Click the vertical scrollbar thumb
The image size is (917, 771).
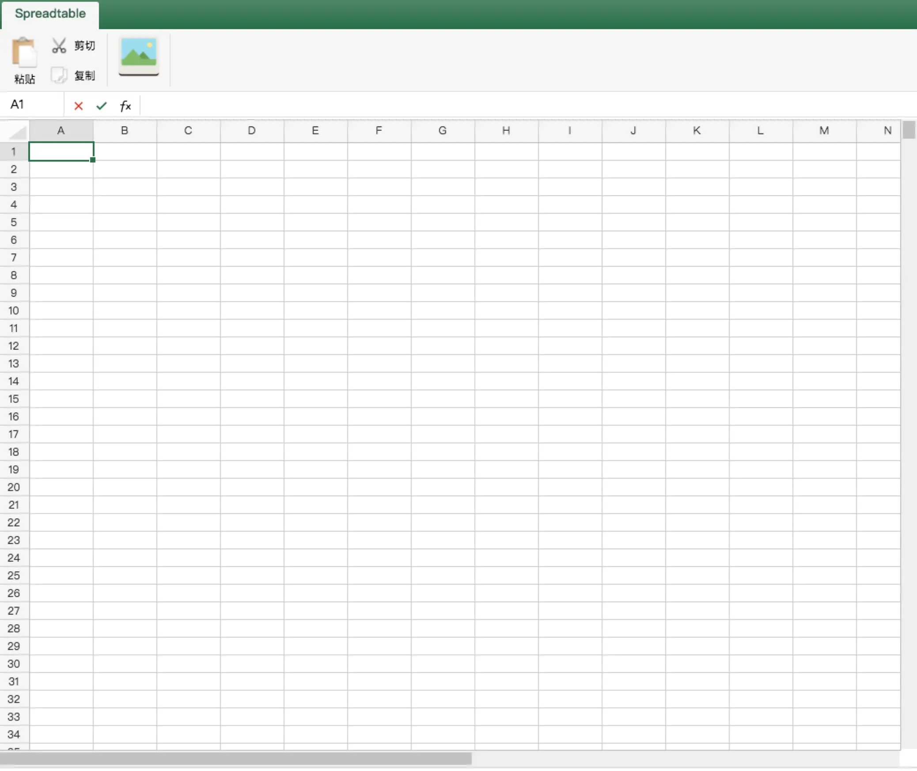[909, 130]
